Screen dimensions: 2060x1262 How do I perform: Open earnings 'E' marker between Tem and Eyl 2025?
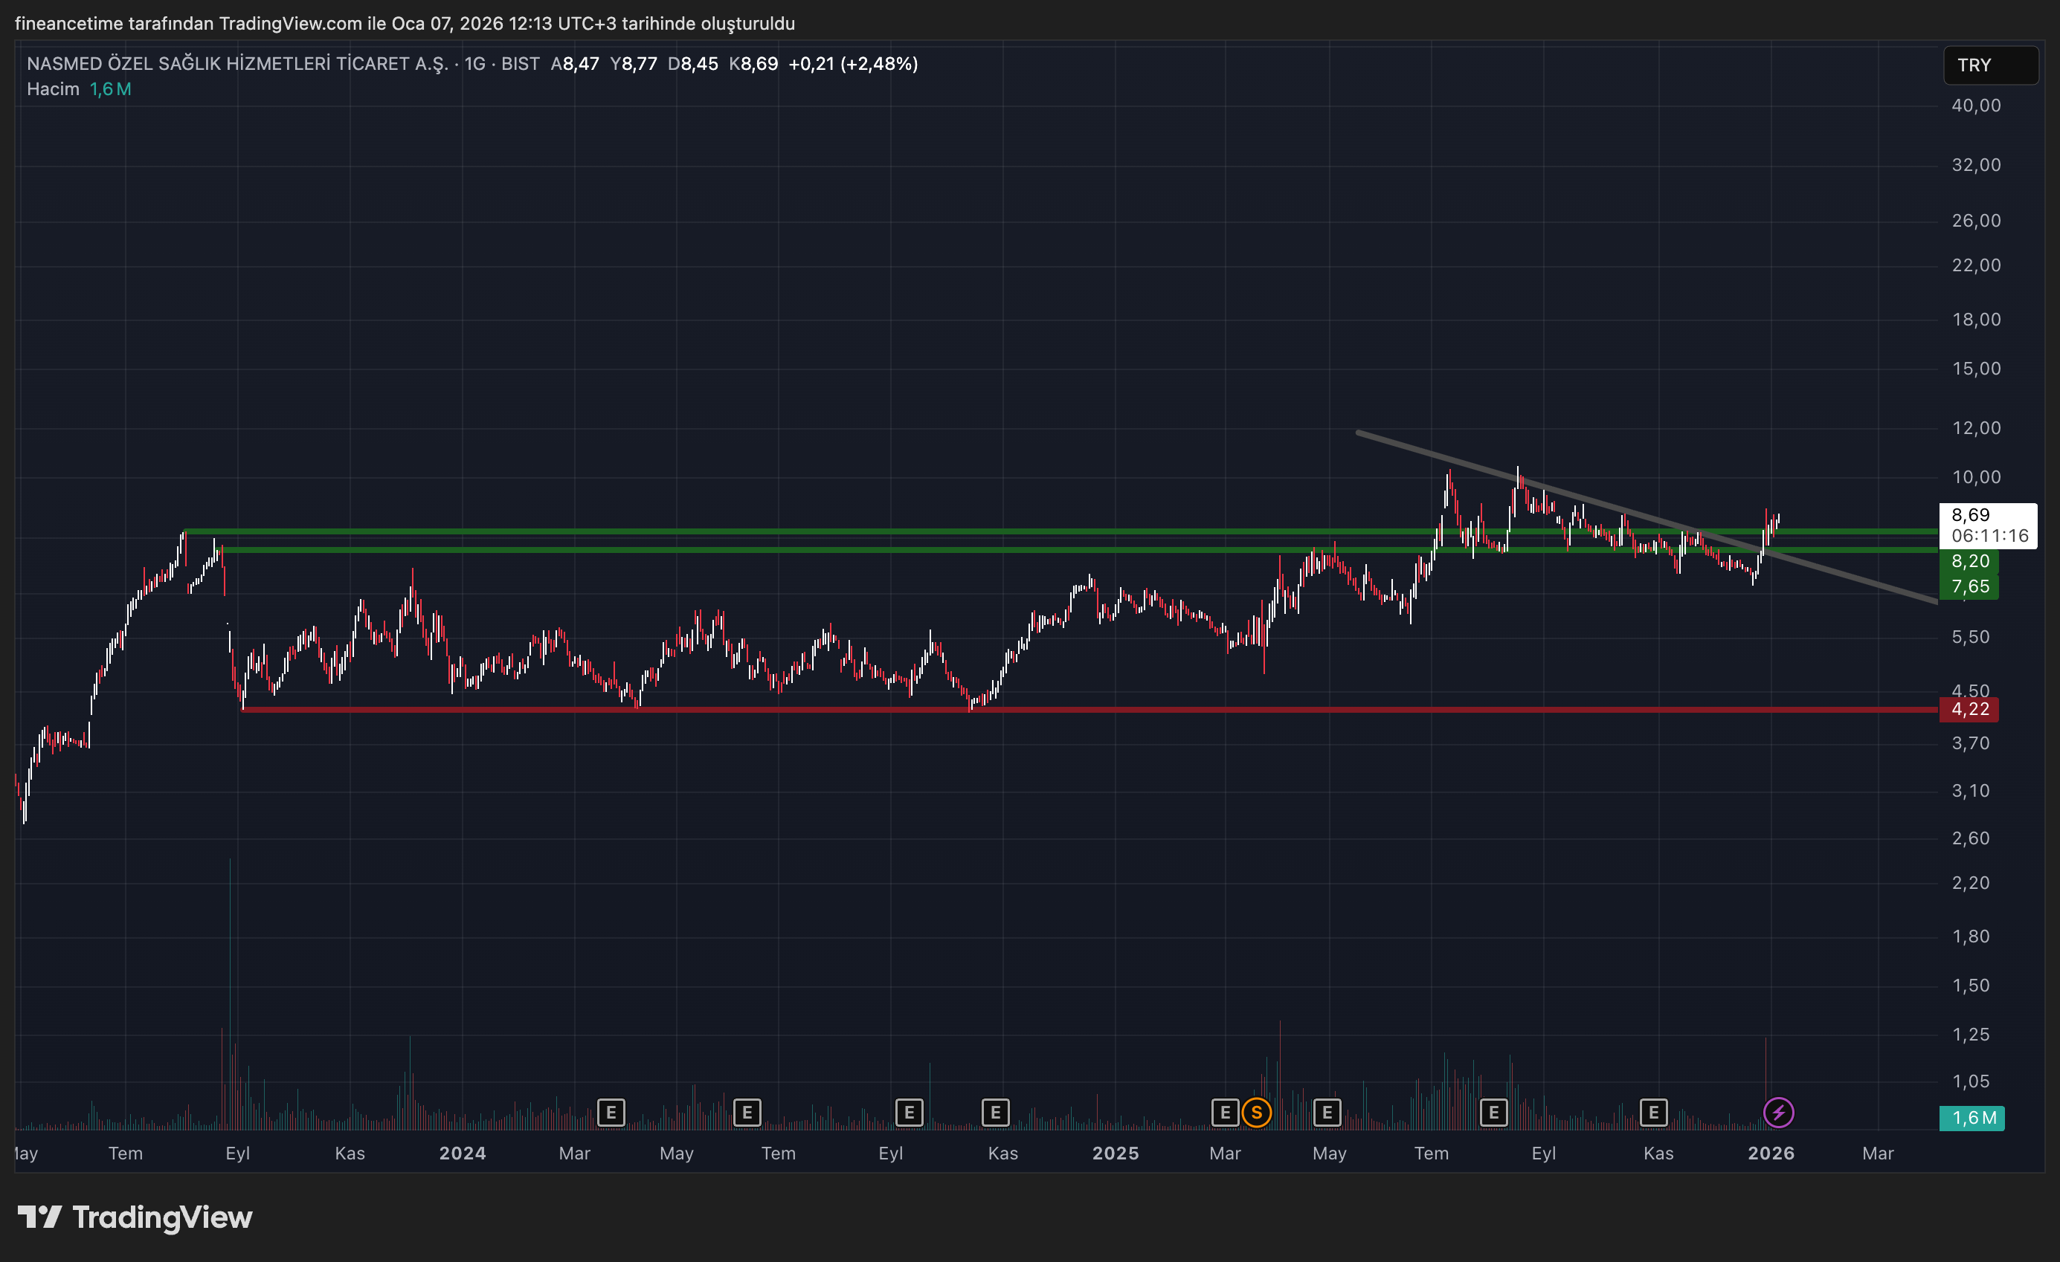(1493, 1113)
